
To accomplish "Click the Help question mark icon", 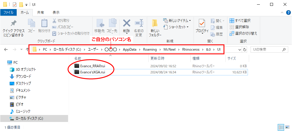I will click(x=288, y=13).
